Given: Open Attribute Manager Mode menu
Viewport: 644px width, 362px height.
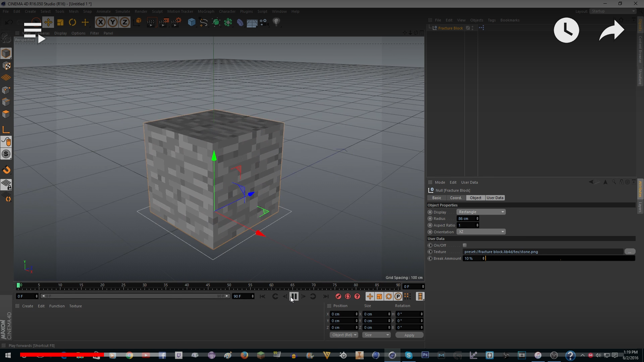Looking at the screenshot, I should (x=440, y=182).
